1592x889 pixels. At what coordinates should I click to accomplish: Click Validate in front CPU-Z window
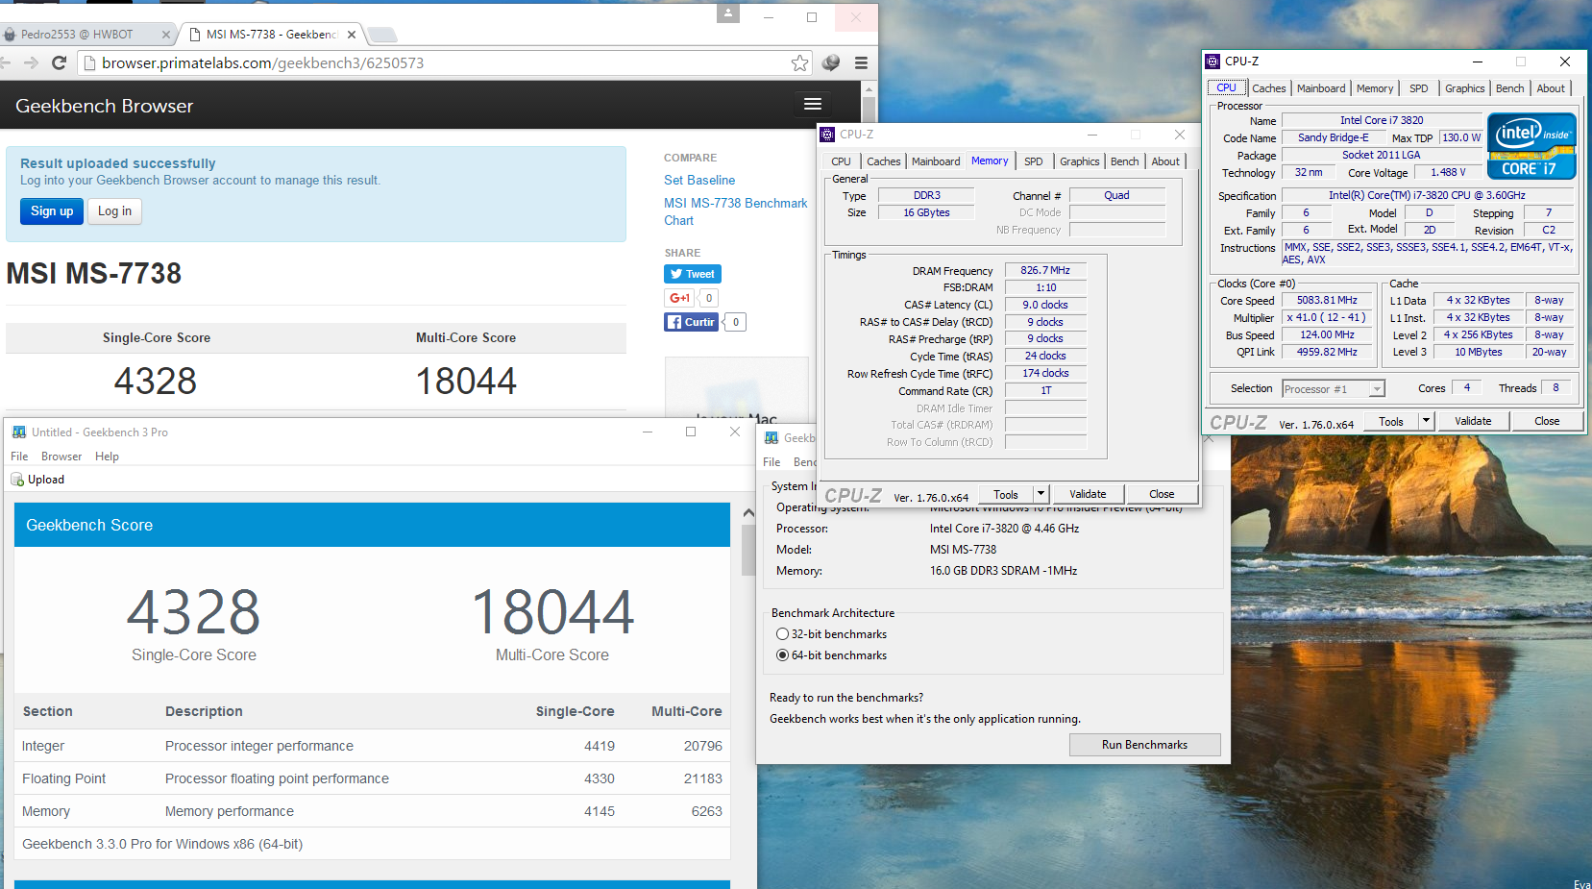click(1473, 421)
